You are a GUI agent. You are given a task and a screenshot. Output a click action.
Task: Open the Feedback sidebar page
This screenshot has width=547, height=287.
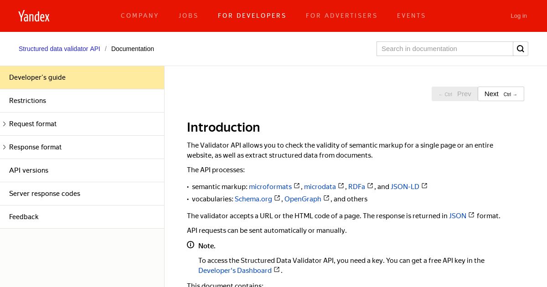[x=82, y=217]
